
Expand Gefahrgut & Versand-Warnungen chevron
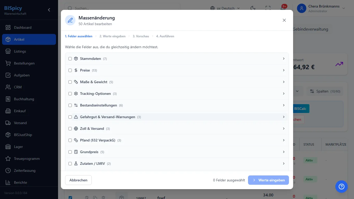[x=284, y=117]
